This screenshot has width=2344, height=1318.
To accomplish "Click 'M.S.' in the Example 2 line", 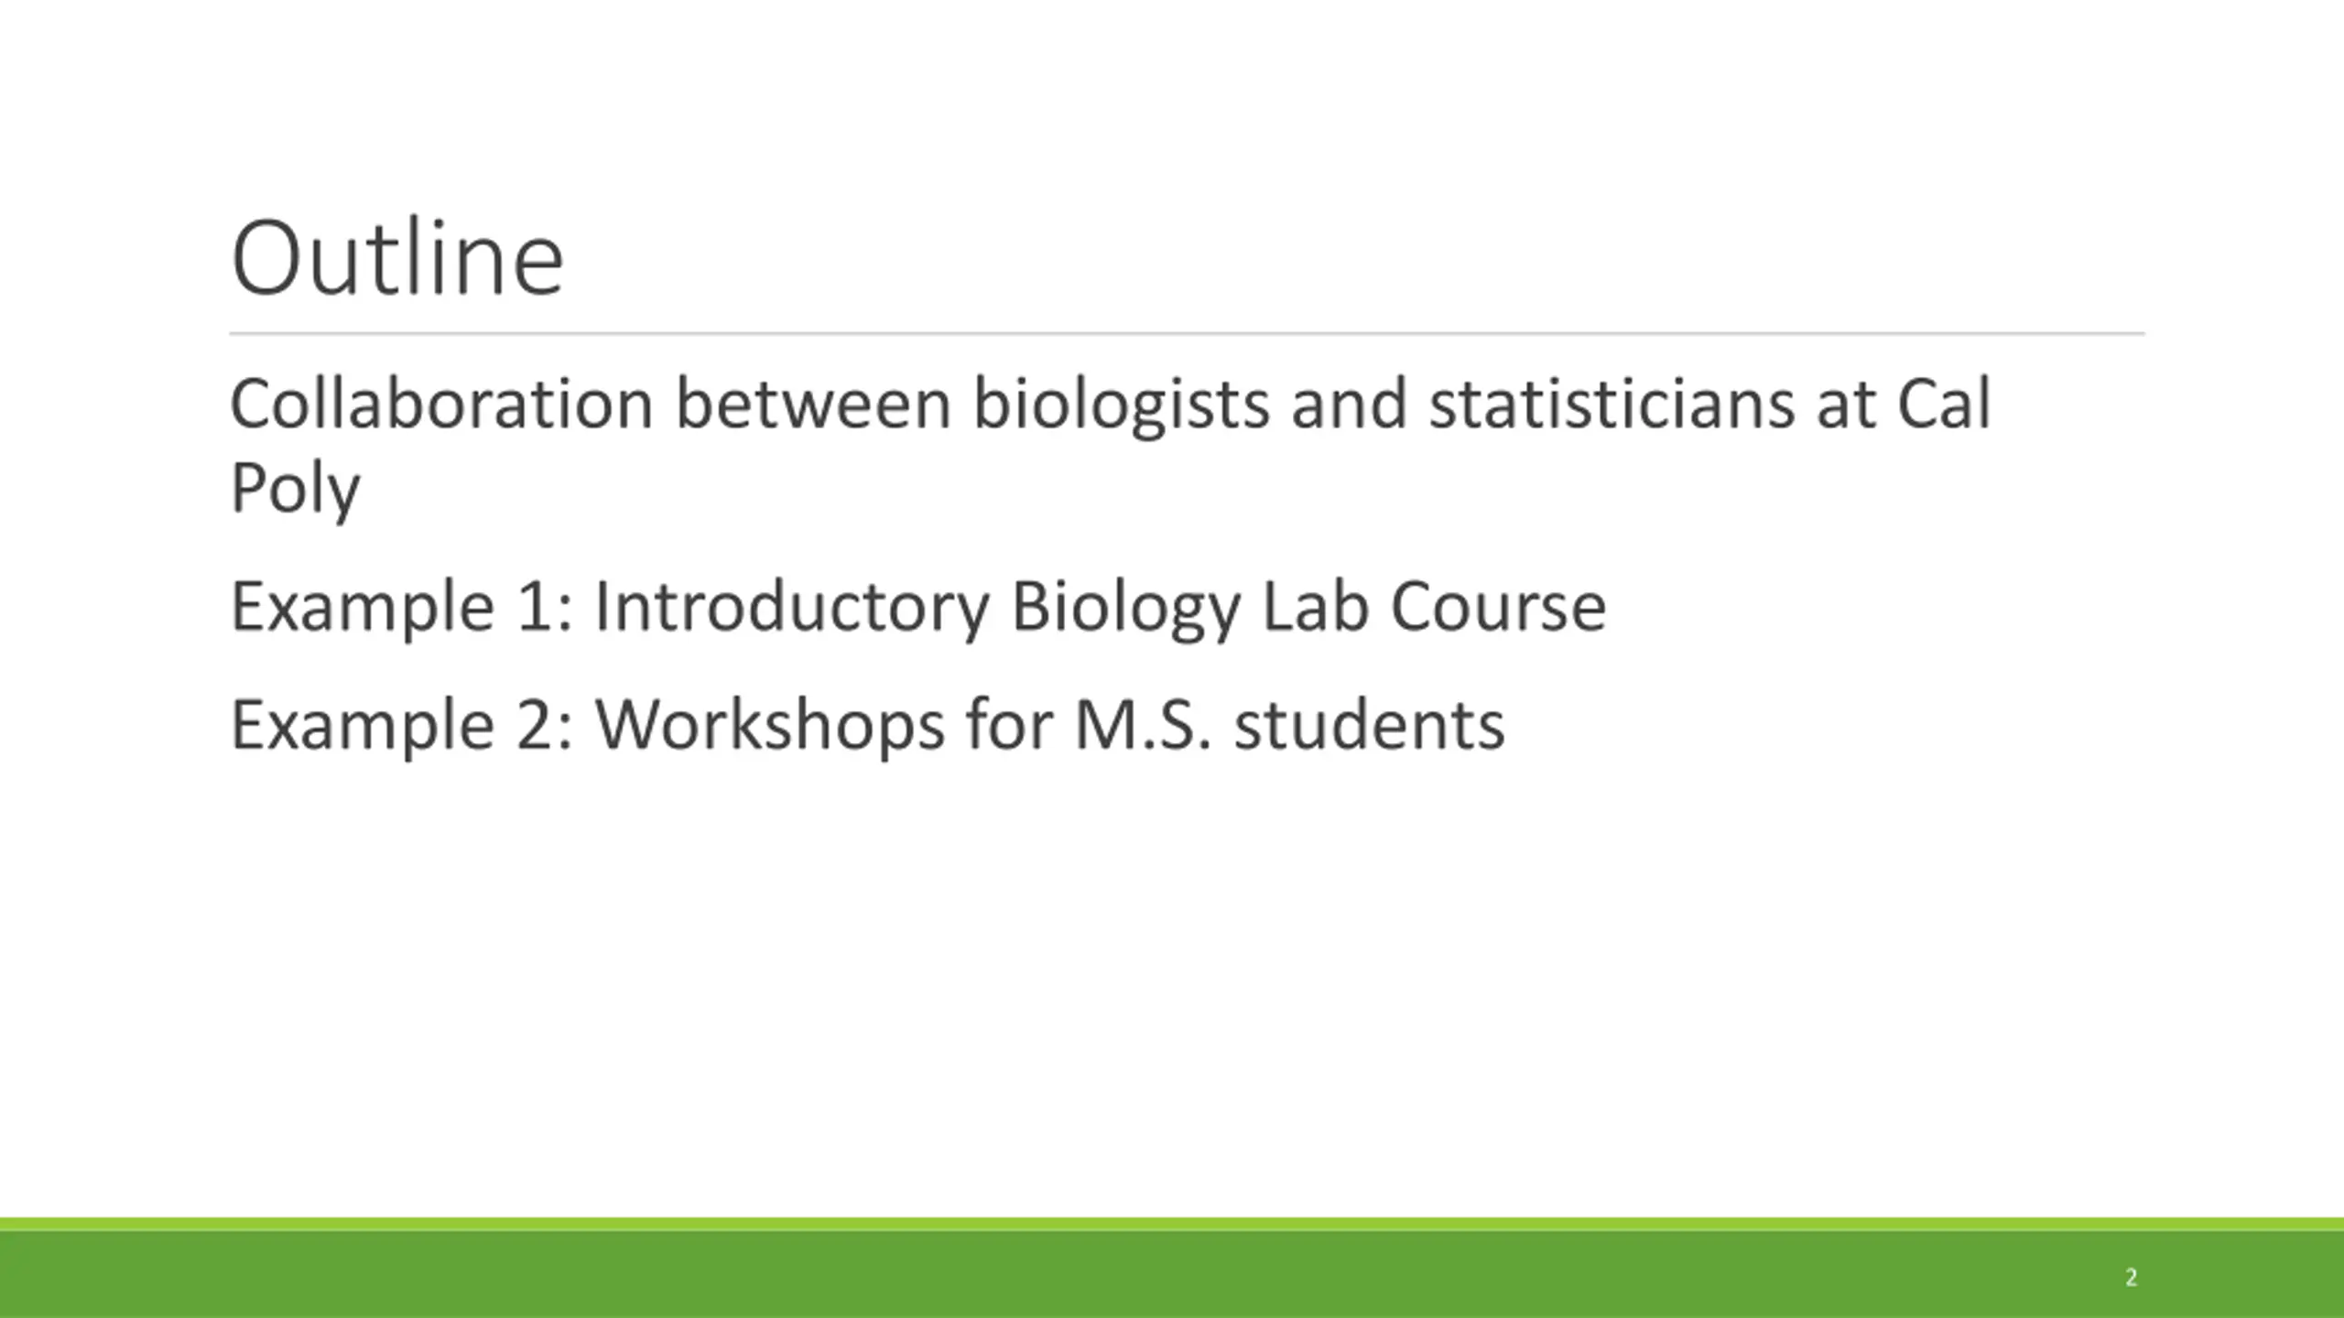I will click(x=1143, y=726).
